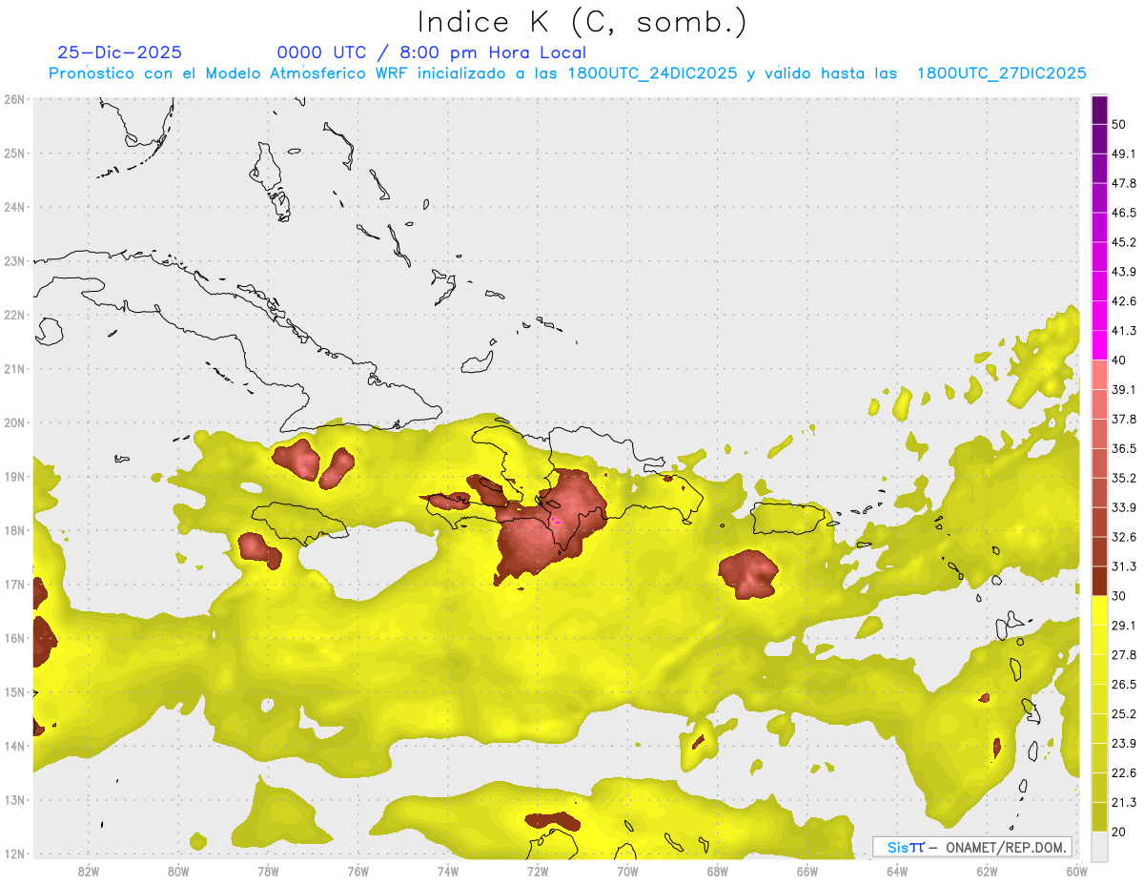Click the longitude label '78W'
Viewport: 1144px width, 884px height.
[x=268, y=872]
